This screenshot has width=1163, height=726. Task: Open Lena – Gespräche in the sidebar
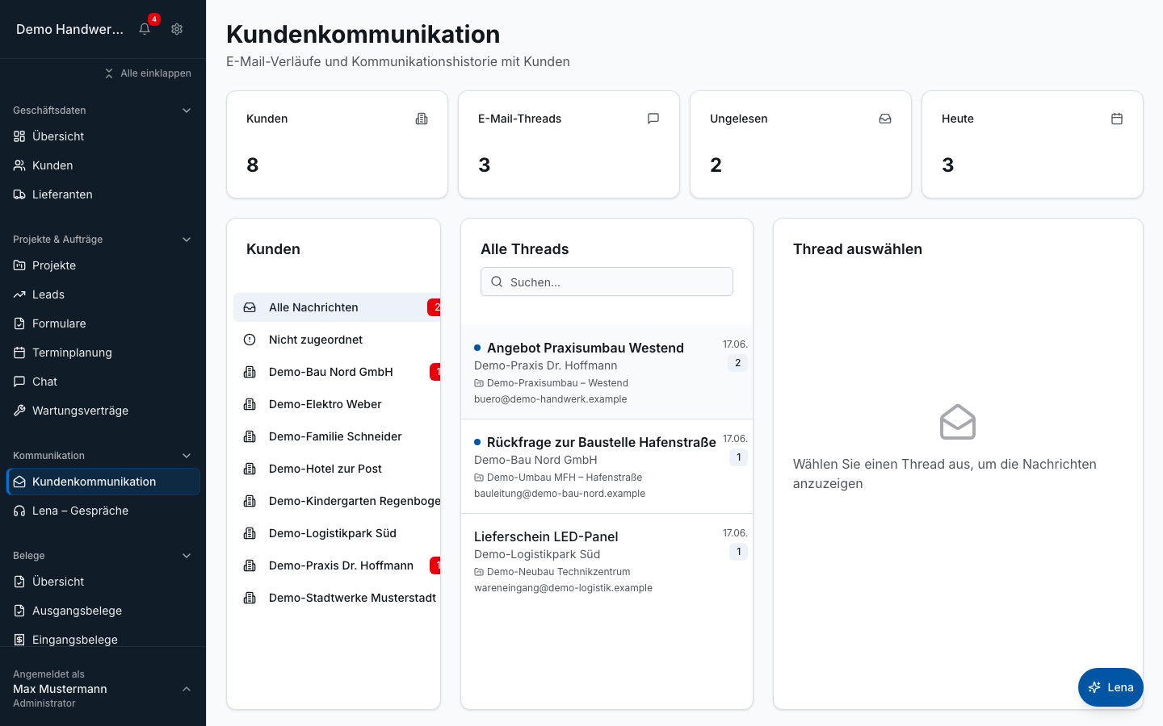[x=103, y=511]
